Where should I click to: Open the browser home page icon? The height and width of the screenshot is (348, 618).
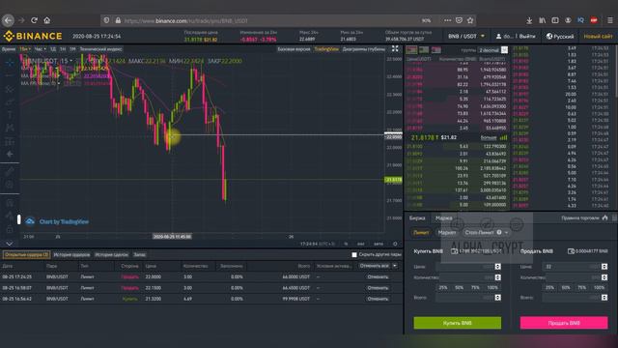click(47, 20)
